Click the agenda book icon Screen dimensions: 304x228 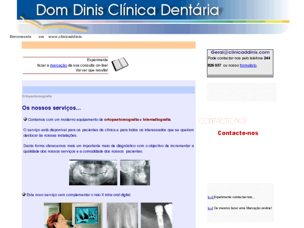click(120, 64)
